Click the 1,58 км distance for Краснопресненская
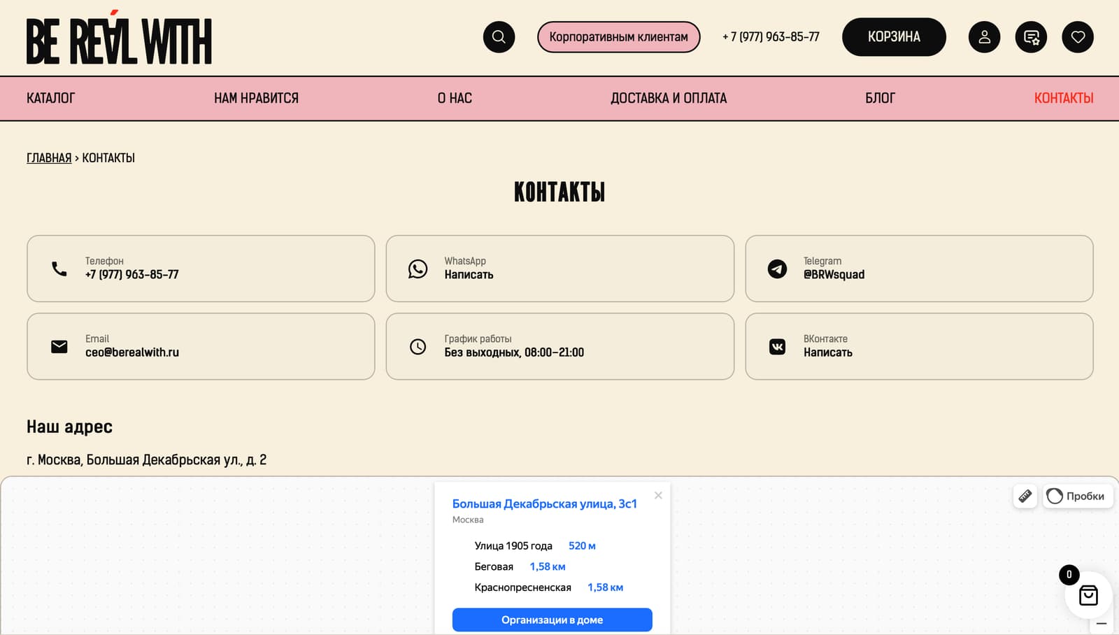Viewport: 1119px width, 635px height. [605, 587]
